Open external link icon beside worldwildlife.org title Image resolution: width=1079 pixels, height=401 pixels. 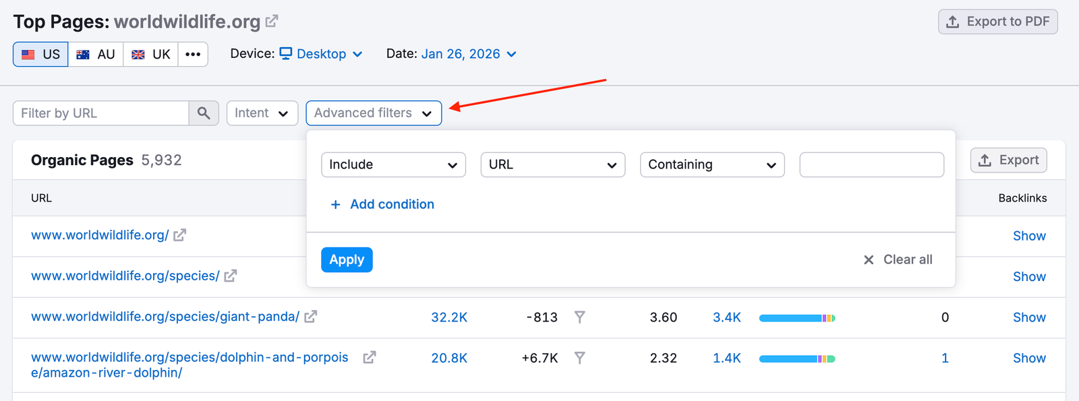click(x=271, y=22)
